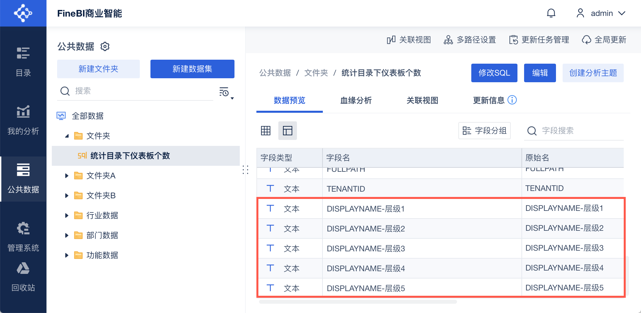
Task: Collapse the 文件夹 tree node
Action: [x=67, y=136]
